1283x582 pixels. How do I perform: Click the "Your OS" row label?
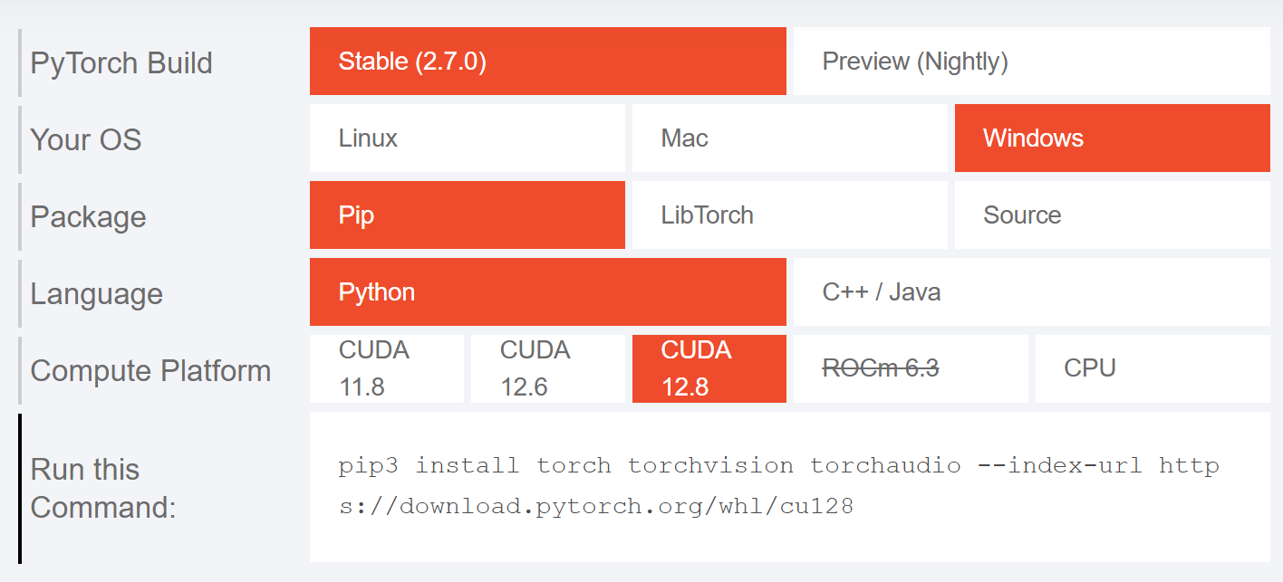point(86,140)
